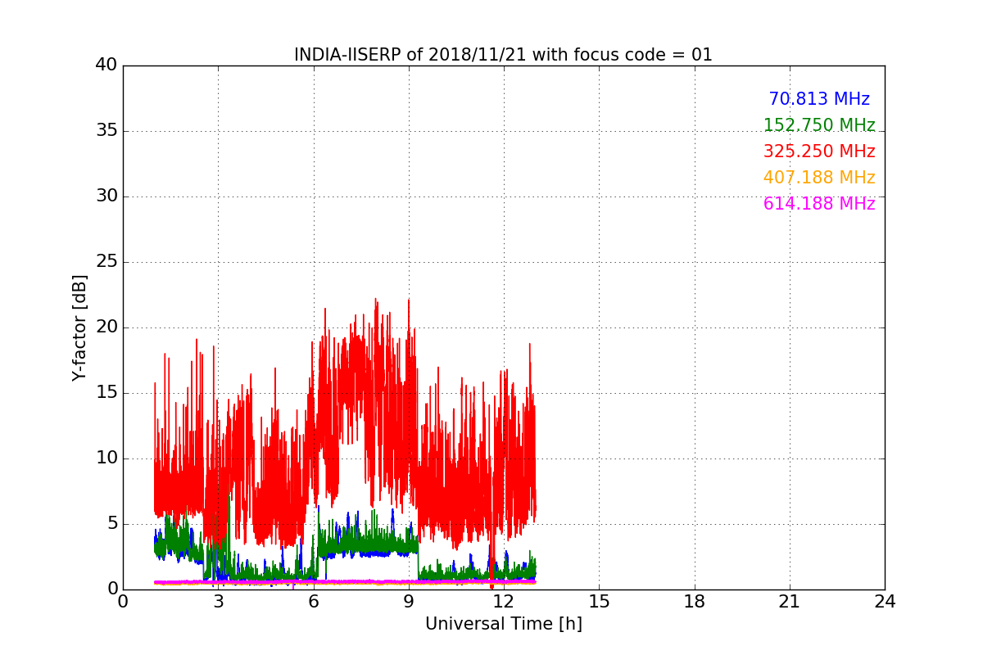Click the Universal Time [h] axis label
Image resolution: width=983 pixels, height=655 pixels.
point(503,624)
